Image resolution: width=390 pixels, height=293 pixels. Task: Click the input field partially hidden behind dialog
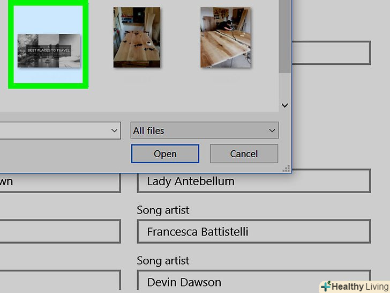pos(331,53)
